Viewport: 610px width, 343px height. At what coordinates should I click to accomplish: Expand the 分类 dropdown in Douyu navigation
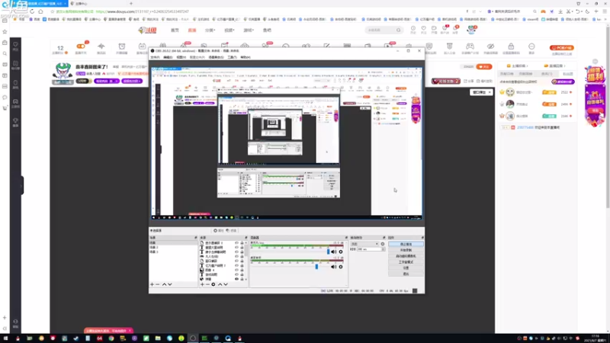[x=210, y=30]
